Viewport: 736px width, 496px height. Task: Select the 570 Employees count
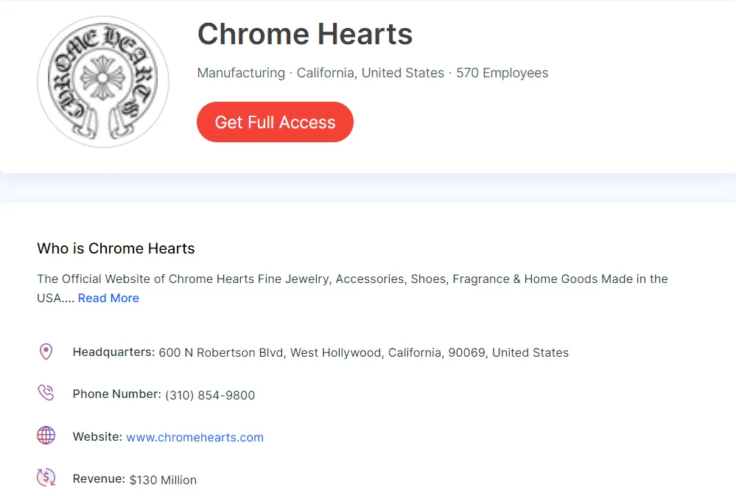502,73
